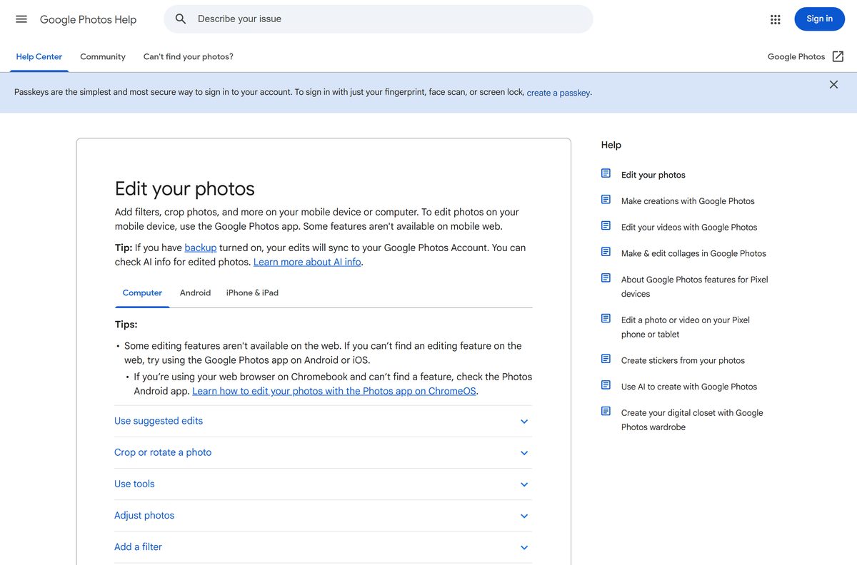Open the Crop or rotate a photo heading
The height and width of the screenshot is (565, 857).
(x=163, y=452)
